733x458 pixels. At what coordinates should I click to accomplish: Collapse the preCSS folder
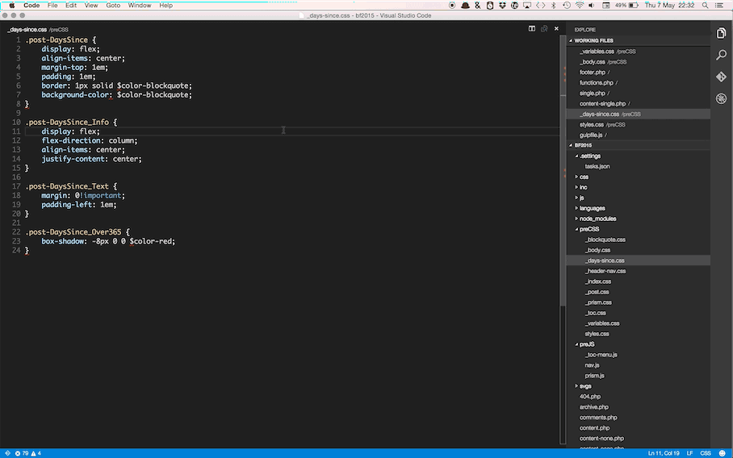576,229
